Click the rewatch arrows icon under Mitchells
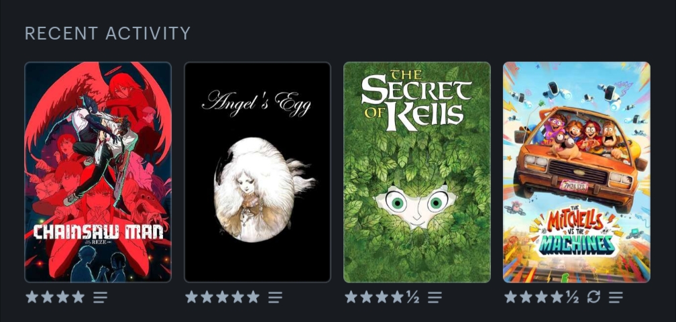The height and width of the screenshot is (322, 676). click(x=594, y=297)
